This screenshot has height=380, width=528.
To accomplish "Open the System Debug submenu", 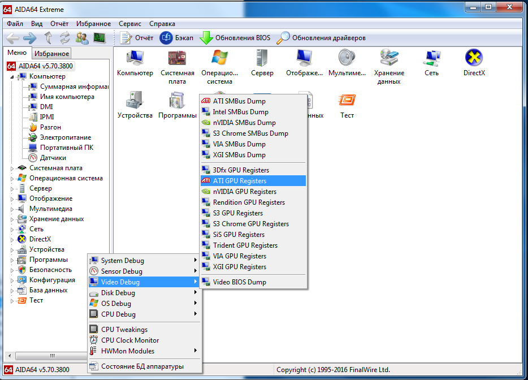I will click(x=144, y=261).
